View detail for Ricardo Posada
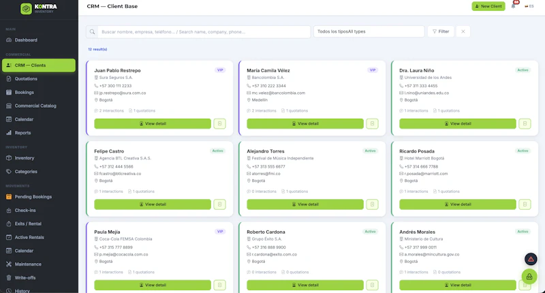Screen dimensions: 545x293 pos(458,204)
